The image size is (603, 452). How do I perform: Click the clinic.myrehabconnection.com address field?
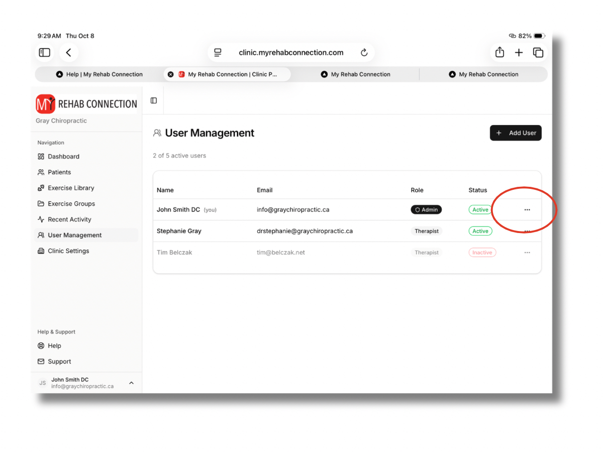coord(291,52)
